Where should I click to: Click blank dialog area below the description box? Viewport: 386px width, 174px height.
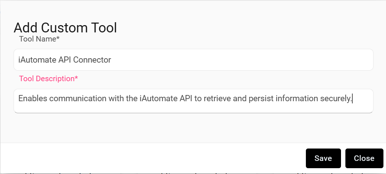point(193,127)
